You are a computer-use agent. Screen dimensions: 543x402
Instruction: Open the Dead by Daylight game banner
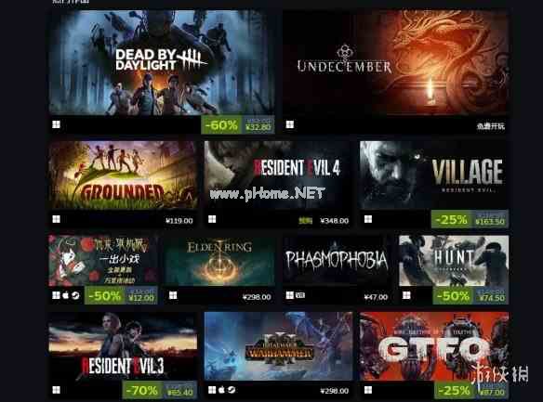(x=162, y=62)
